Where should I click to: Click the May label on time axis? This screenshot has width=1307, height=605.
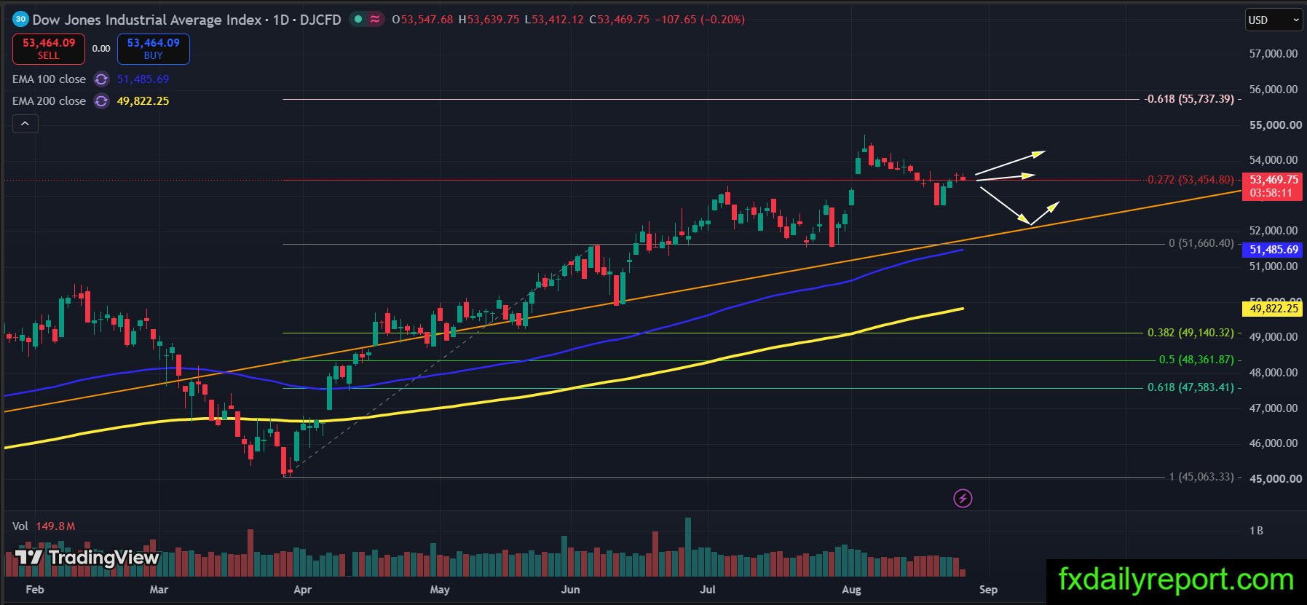point(440,589)
